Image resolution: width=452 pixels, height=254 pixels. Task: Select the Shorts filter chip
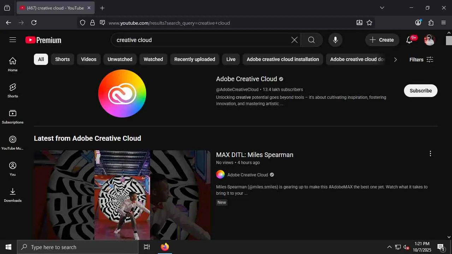coord(63,59)
